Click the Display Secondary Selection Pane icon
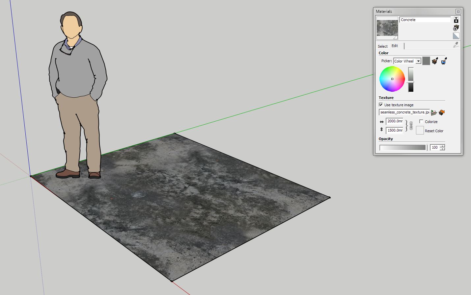This screenshot has height=295, width=471. [x=456, y=20]
